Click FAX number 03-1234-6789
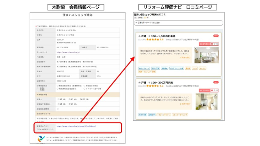Image resolution: width=260 pixels, height=146 pixels. pos(103,47)
